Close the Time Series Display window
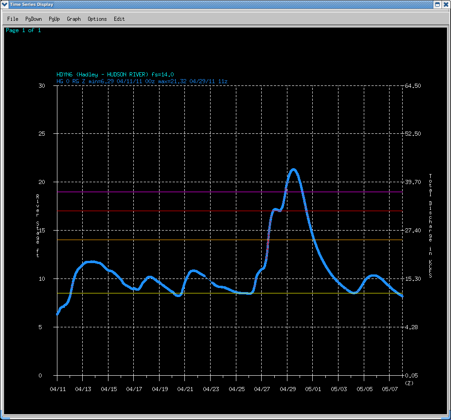 (446, 5)
